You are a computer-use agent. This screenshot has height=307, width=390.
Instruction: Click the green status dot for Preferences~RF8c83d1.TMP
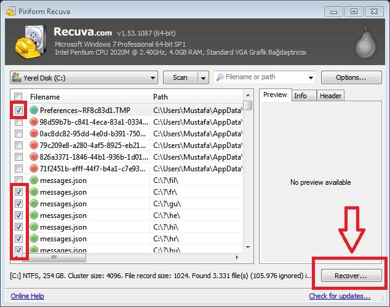click(x=34, y=110)
